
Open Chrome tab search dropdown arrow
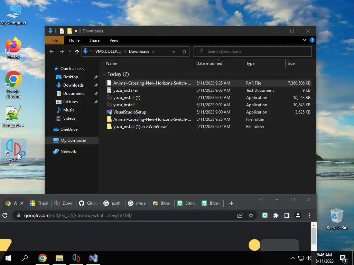[x=261, y=199]
